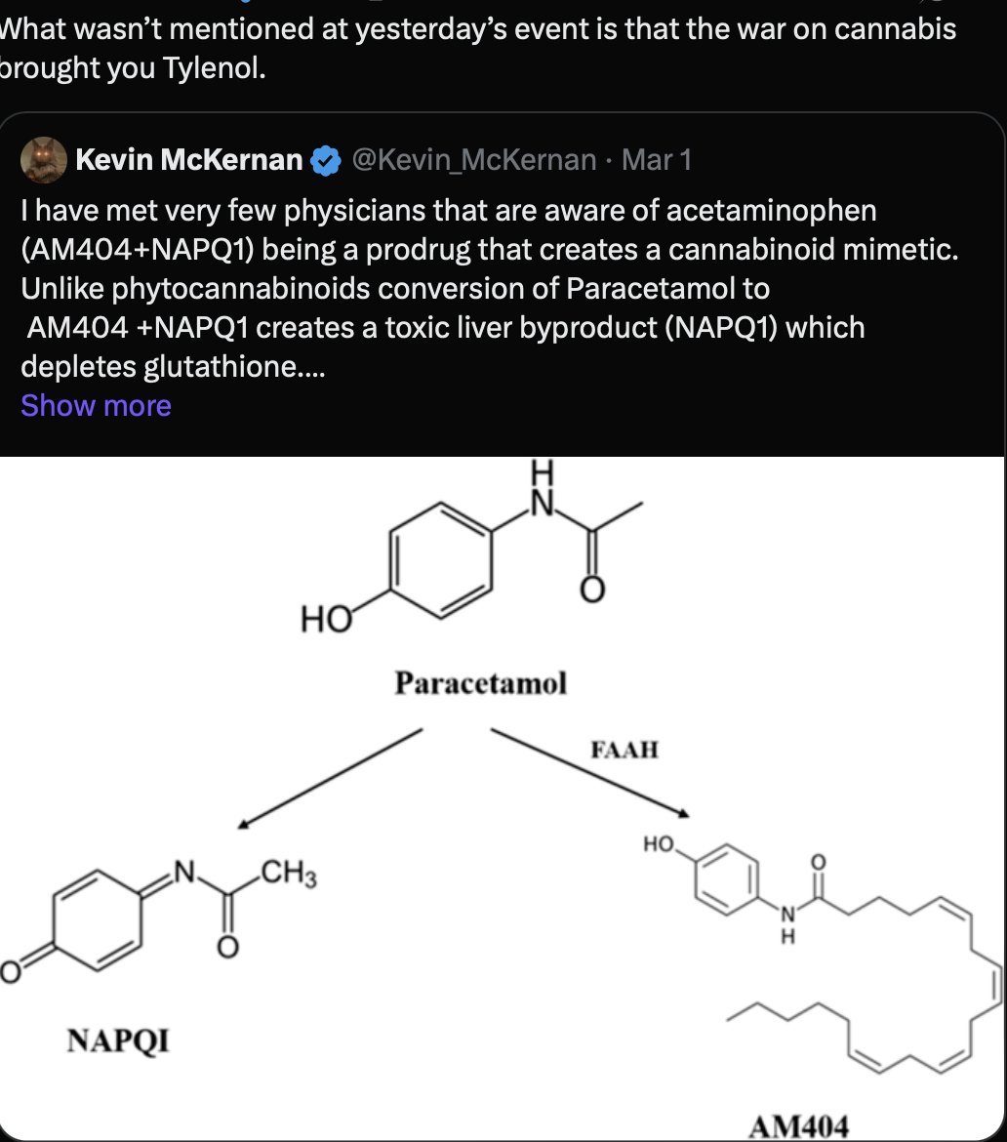Click the main tweet text about Tylenol

coord(478,49)
